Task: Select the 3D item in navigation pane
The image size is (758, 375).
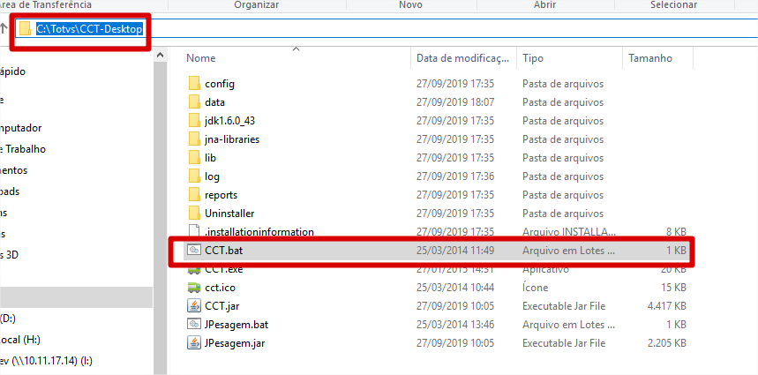Action: (x=9, y=255)
